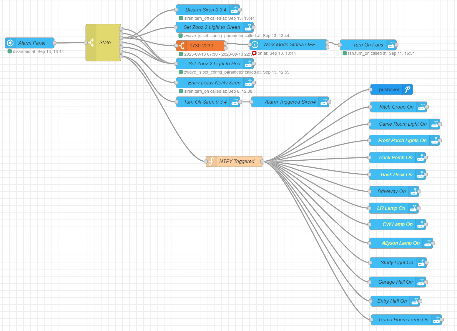
Task: Select the Set Zooz 2 Light to Red node
Action: click(x=214, y=64)
